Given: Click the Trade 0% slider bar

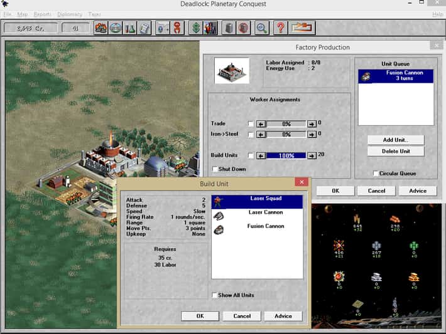Looking at the screenshot, I should pos(286,124).
